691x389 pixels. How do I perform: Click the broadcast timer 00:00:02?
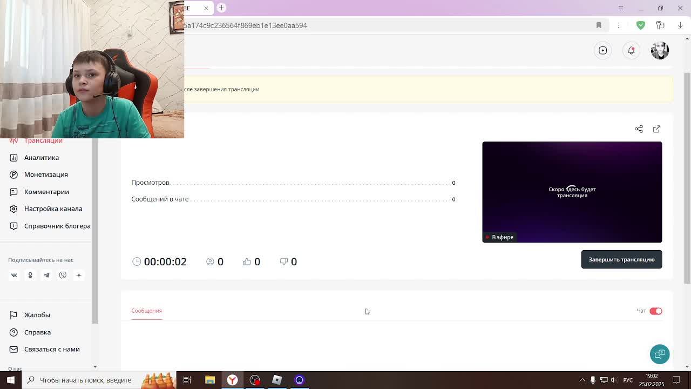click(x=165, y=261)
